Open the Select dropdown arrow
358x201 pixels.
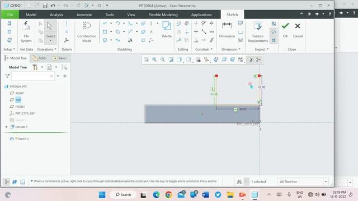click(x=50, y=41)
